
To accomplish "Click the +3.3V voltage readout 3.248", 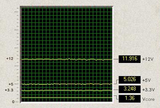I will (130, 89).
